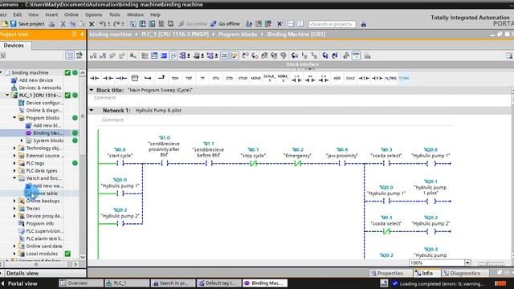Collapse Program blocks folder

pos(14,118)
